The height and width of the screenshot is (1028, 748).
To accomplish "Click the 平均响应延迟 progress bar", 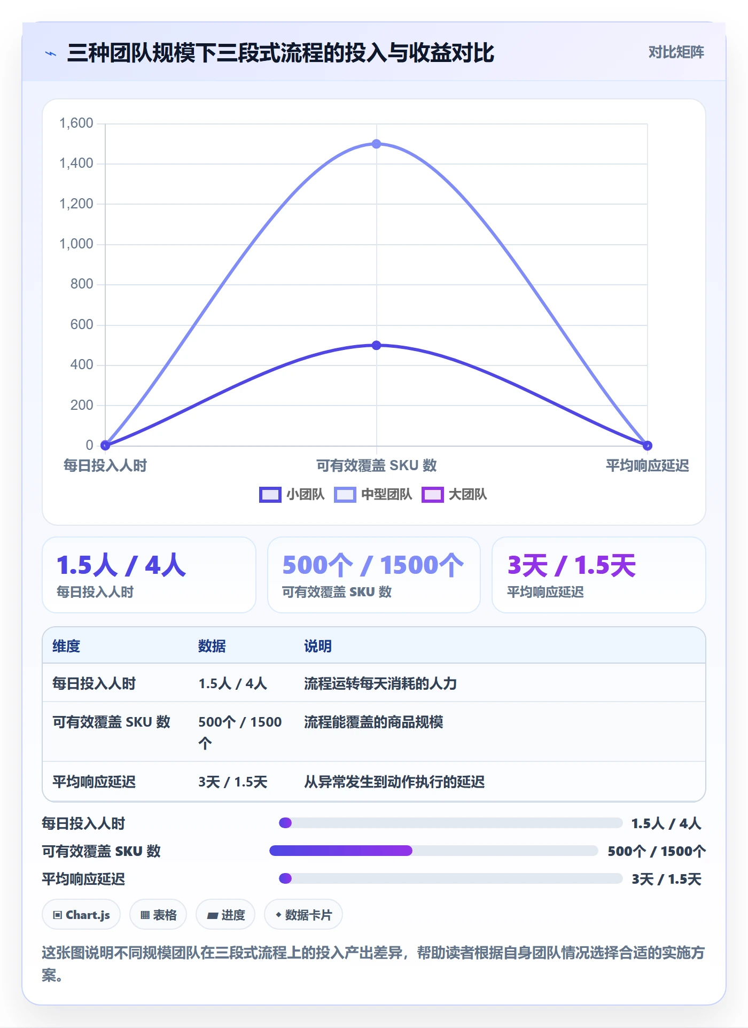I will 450,878.
